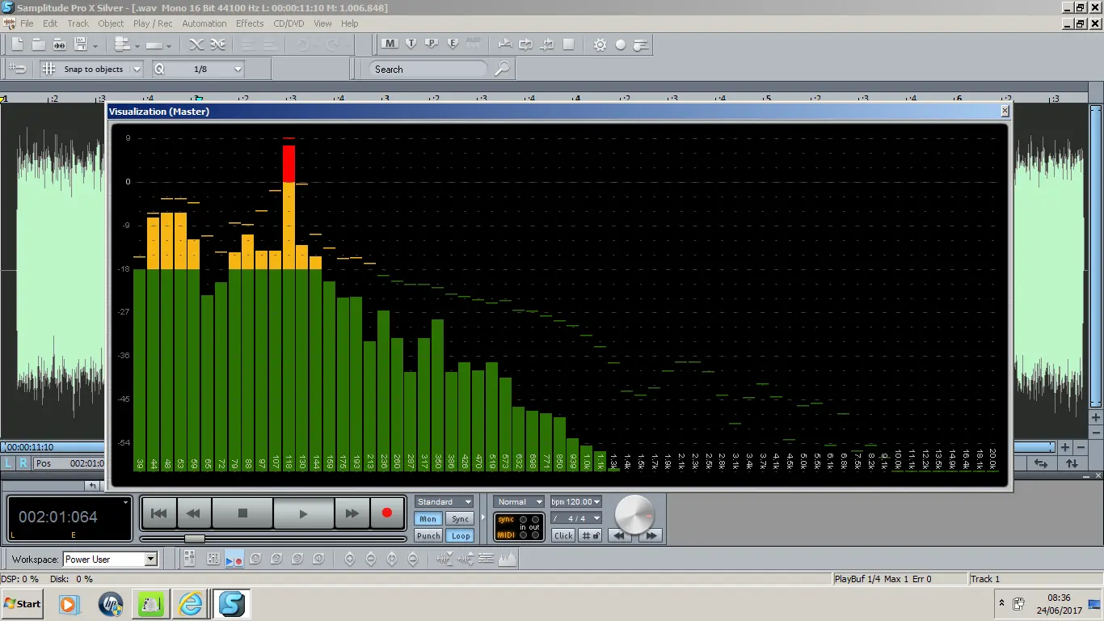Click the spectrum peak icon in bottom toolbar
Image resolution: width=1104 pixels, height=621 pixels.
pos(508,558)
